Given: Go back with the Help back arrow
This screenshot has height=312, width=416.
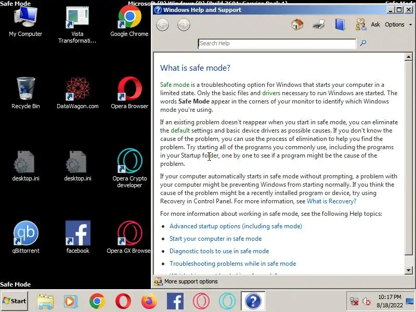Looking at the screenshot, I should point(162,25).
